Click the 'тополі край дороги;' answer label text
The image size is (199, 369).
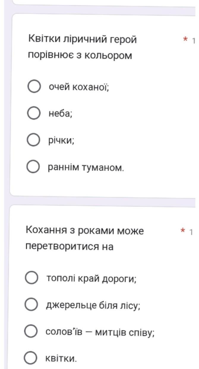click(x=91, y=279)
